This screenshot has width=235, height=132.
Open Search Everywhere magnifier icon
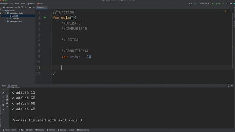(x=227, y=4)
